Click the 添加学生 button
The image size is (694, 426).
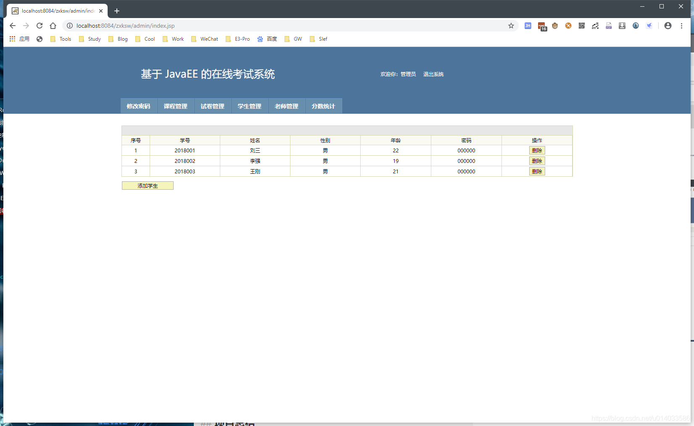pyautogui.click(x=148, y=186)
